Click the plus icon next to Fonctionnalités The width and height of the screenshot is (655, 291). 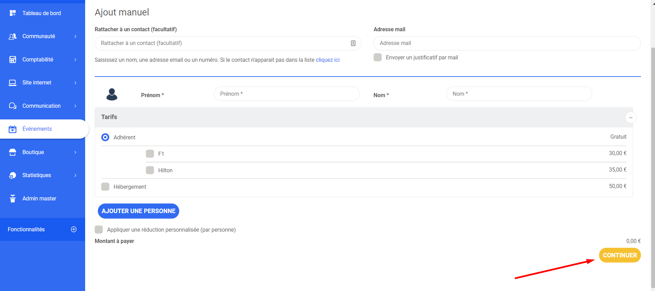point(73,229)
